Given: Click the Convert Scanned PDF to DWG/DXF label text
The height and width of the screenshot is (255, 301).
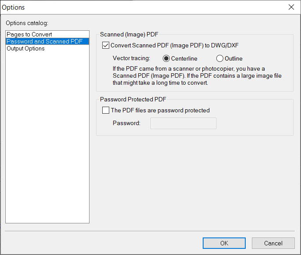Looking at the screenshot, I should coord(175,45).
